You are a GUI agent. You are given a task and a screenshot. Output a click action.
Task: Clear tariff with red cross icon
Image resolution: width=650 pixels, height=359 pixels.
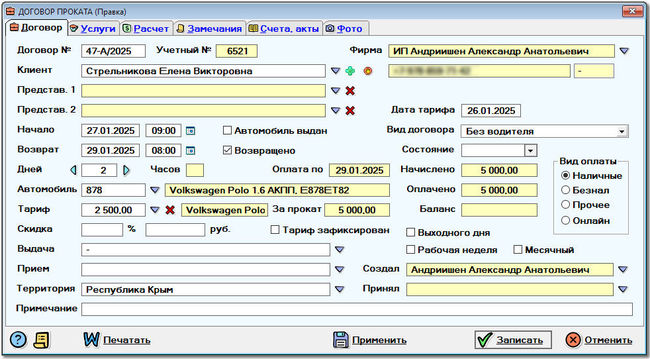[170, 210]
